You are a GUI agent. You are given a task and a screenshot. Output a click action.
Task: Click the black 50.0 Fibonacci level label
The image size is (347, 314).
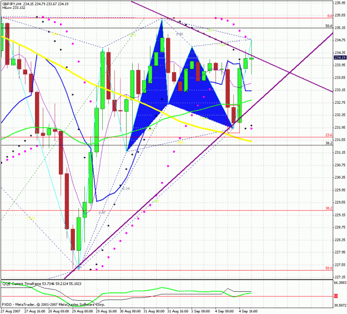point(329,26)
